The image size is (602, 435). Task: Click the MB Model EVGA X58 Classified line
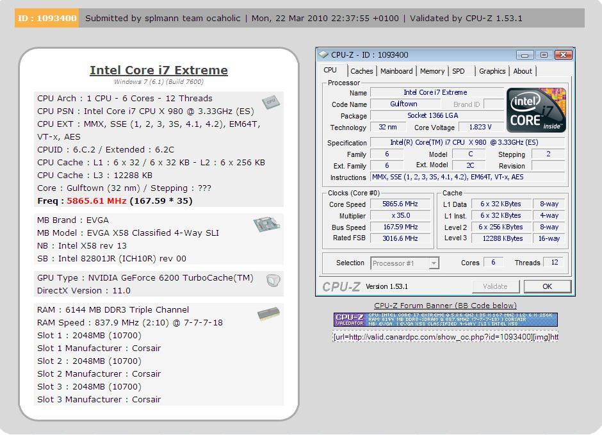tap(128, 233)
